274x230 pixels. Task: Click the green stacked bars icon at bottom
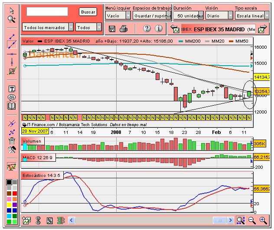point(61,220)
